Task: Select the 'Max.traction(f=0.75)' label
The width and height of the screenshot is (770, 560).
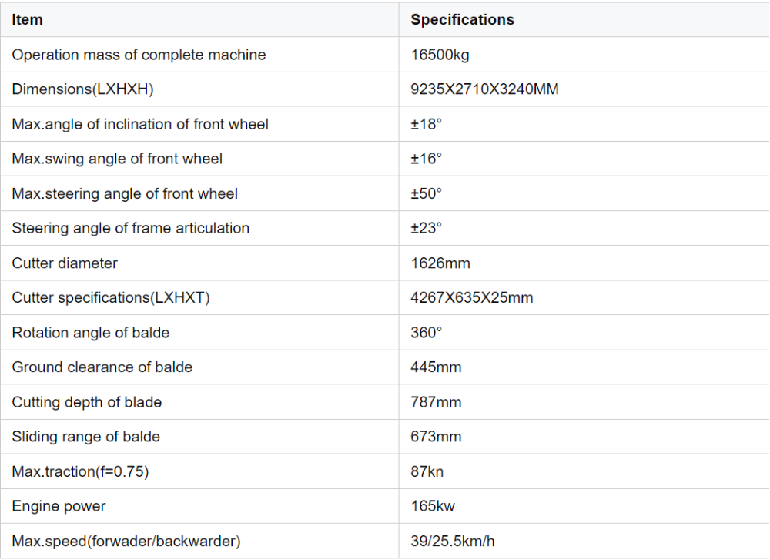Action: coord(80,471)
